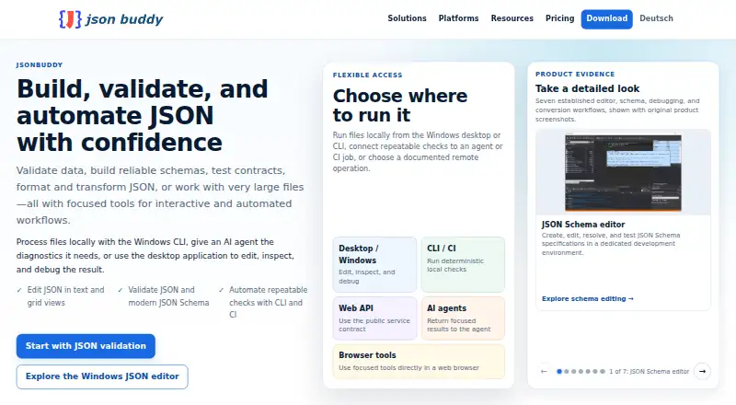Click the Download button in the header
Image resolution: width=736 pixels, height=405 pixels.
point(606,18)
